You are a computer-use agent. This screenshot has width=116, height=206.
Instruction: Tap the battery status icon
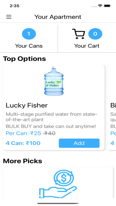click(107, 6)
